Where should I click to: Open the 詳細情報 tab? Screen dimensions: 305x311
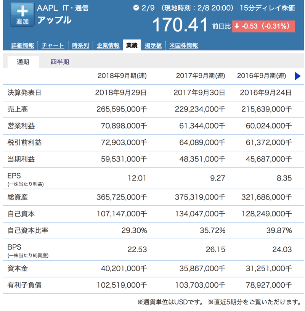coord(22,45)
